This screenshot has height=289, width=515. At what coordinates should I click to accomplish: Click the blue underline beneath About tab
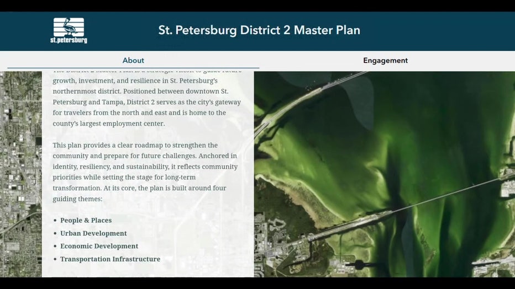[133, 68]
